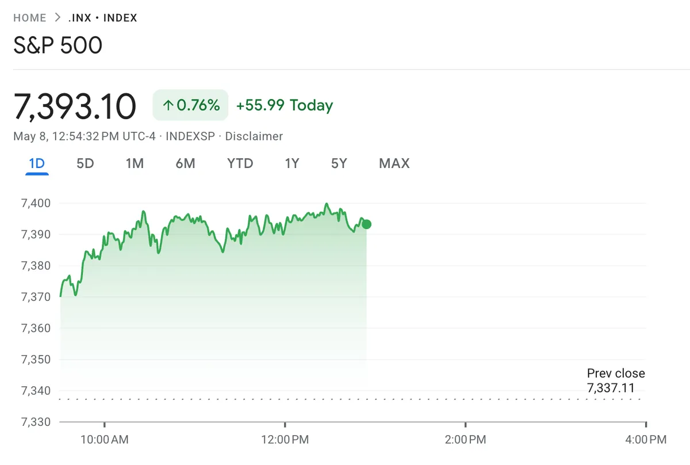Click the Prev close 7,337.11 label
The height and width of the screenshot is (465, 690).
(616, 380)
